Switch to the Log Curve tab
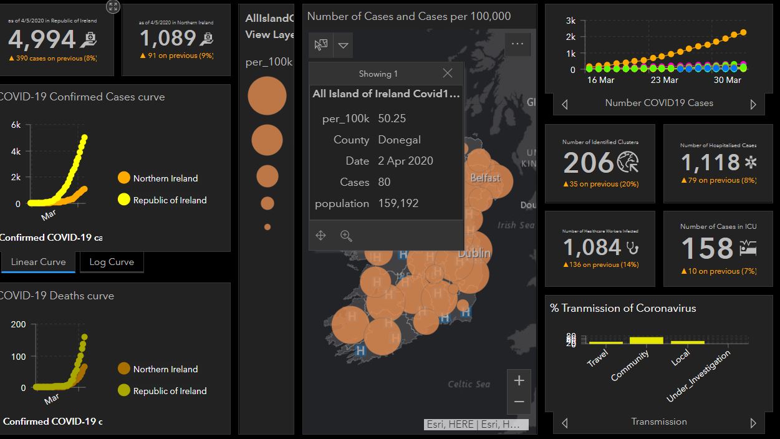This screenshot has width=780, height=439. pyautogui.click(x=112, y=262)
